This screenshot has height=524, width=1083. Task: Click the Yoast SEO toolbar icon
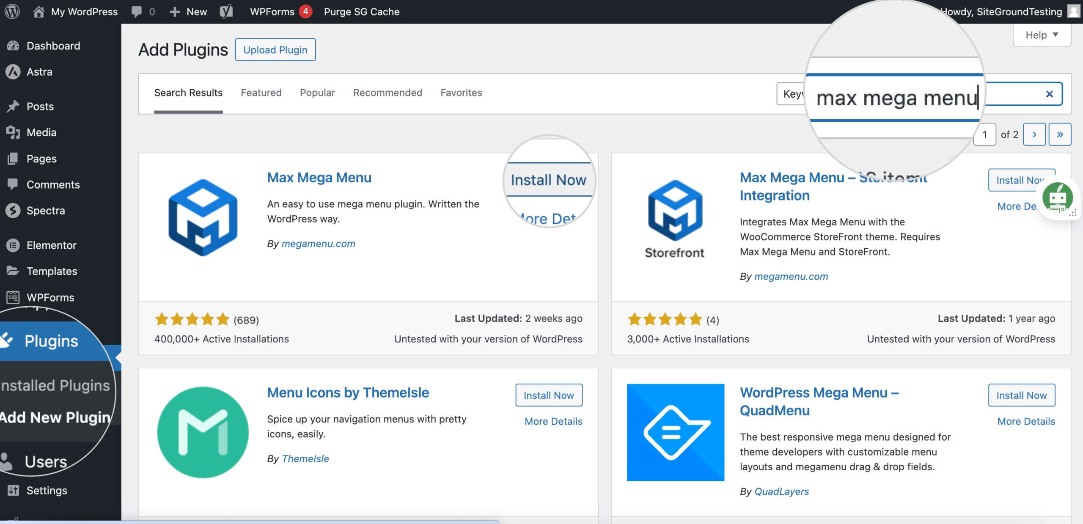[227, 11]
